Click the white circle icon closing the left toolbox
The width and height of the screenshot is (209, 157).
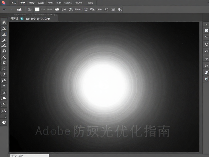pyautogui.click(x=4, y=122)
